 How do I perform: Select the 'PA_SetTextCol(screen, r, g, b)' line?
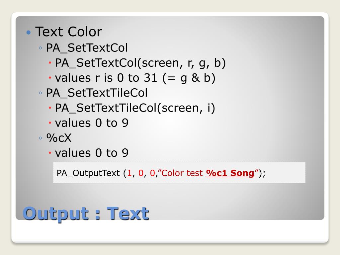tap(140, 63)
